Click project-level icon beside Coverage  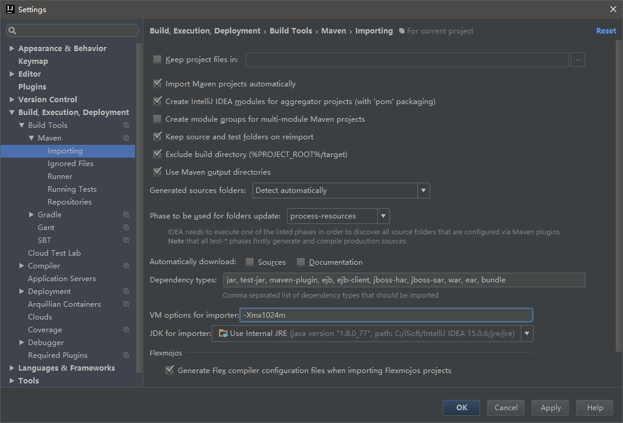tap(127, 329)
